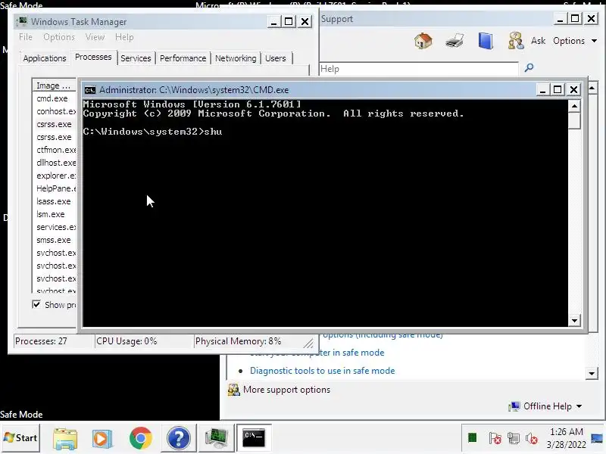The image size is (606, 454).
Task: Open Google Chrome from taskbar
Action: (141, 438)
